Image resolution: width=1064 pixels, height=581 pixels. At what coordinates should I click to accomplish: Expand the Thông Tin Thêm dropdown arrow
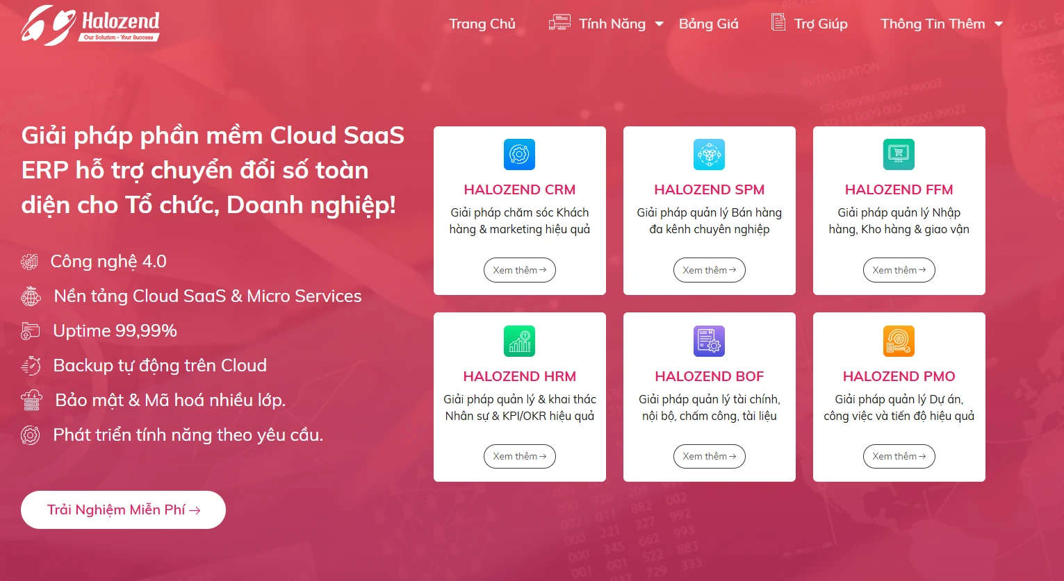pyautogui.click(x=999, y=24)
